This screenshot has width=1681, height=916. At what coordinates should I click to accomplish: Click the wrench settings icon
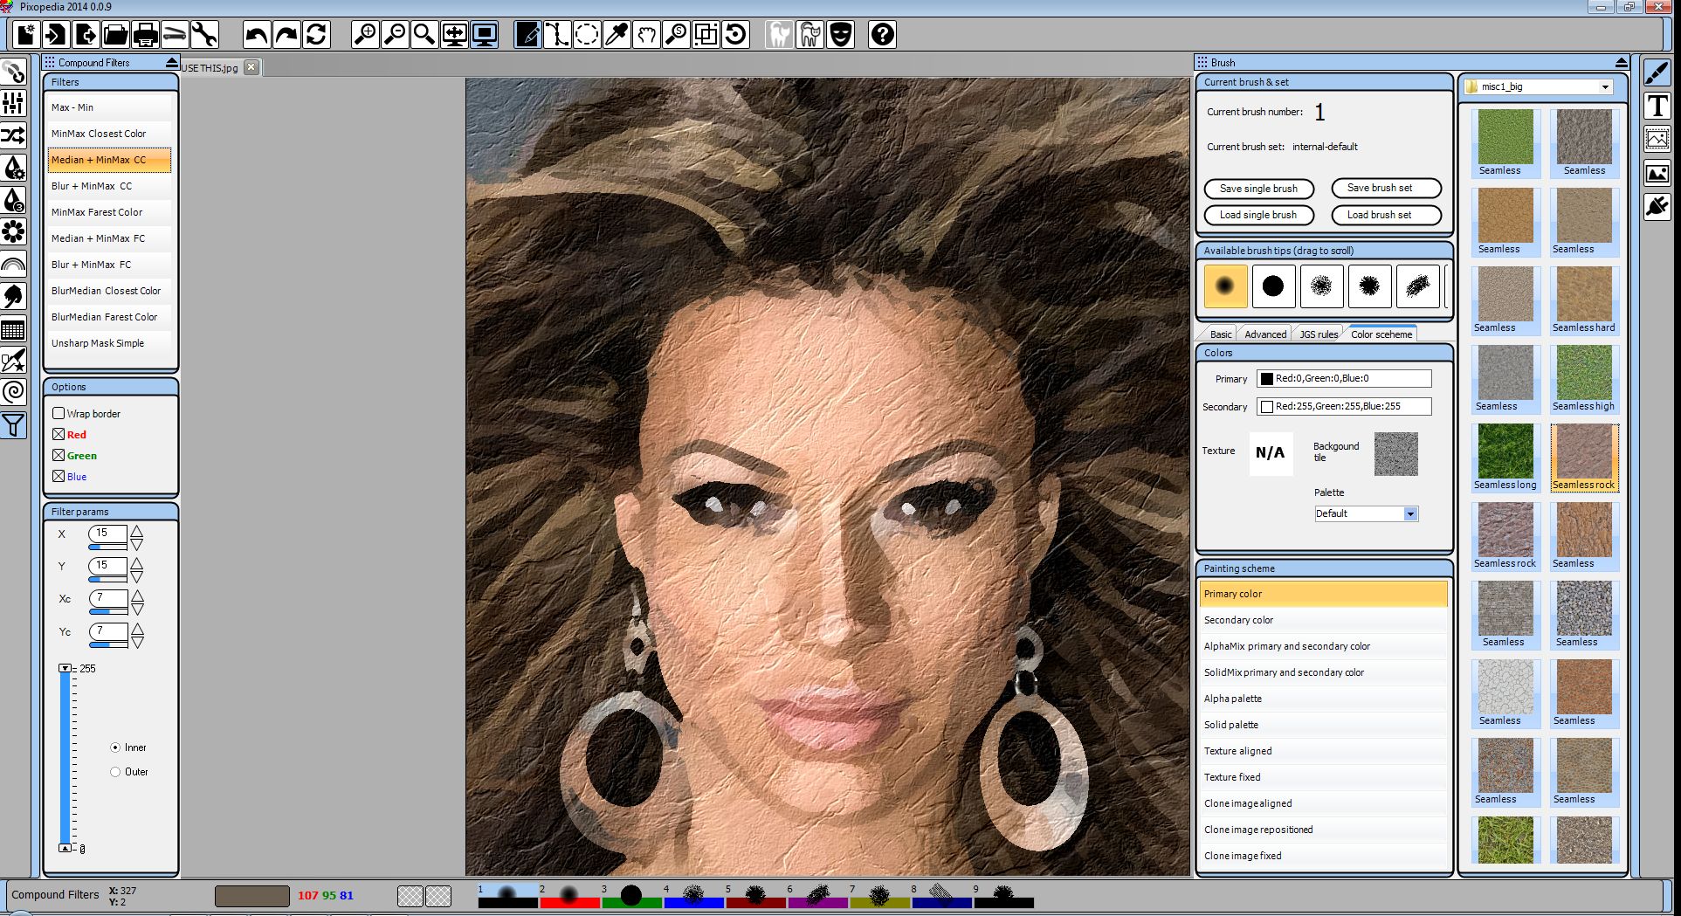(x=204, y=35)
